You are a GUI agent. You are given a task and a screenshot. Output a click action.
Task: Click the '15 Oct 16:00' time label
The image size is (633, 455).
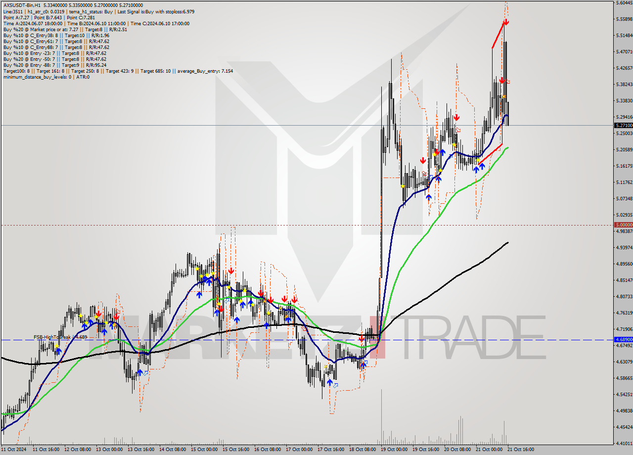click(x=236, y=450)
